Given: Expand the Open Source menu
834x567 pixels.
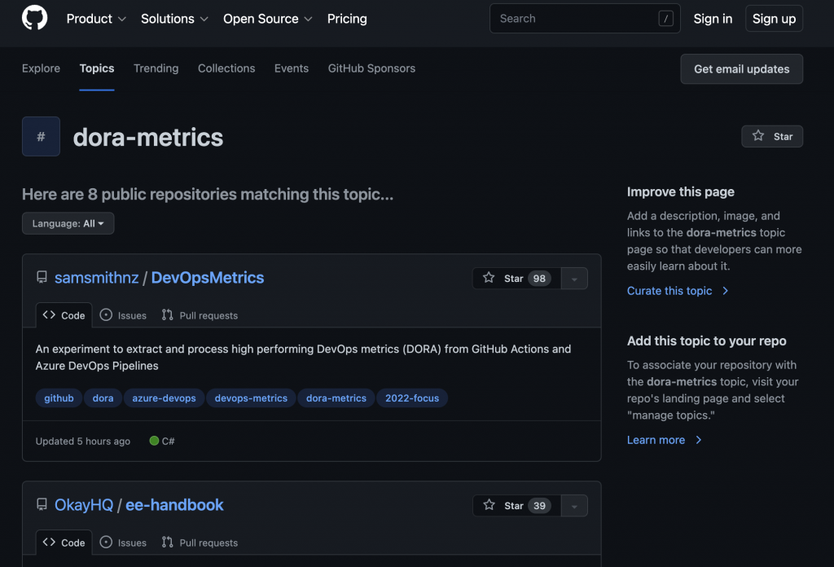Looking at the screenshot, I should [x=267, y=19].
